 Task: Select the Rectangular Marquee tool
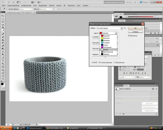pos(3,19)
